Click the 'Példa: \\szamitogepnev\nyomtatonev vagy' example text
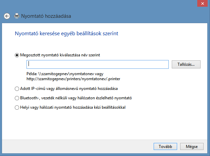Screen dimensions: 210x156 pos(65,74)
